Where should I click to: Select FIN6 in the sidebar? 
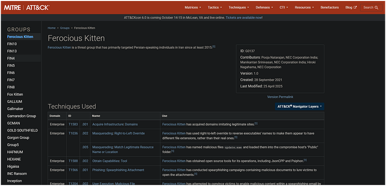pos(11,73)
